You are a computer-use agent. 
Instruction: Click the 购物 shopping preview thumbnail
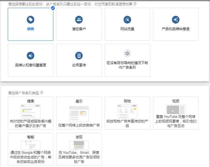pyautogui.click(x=127, y=112)
